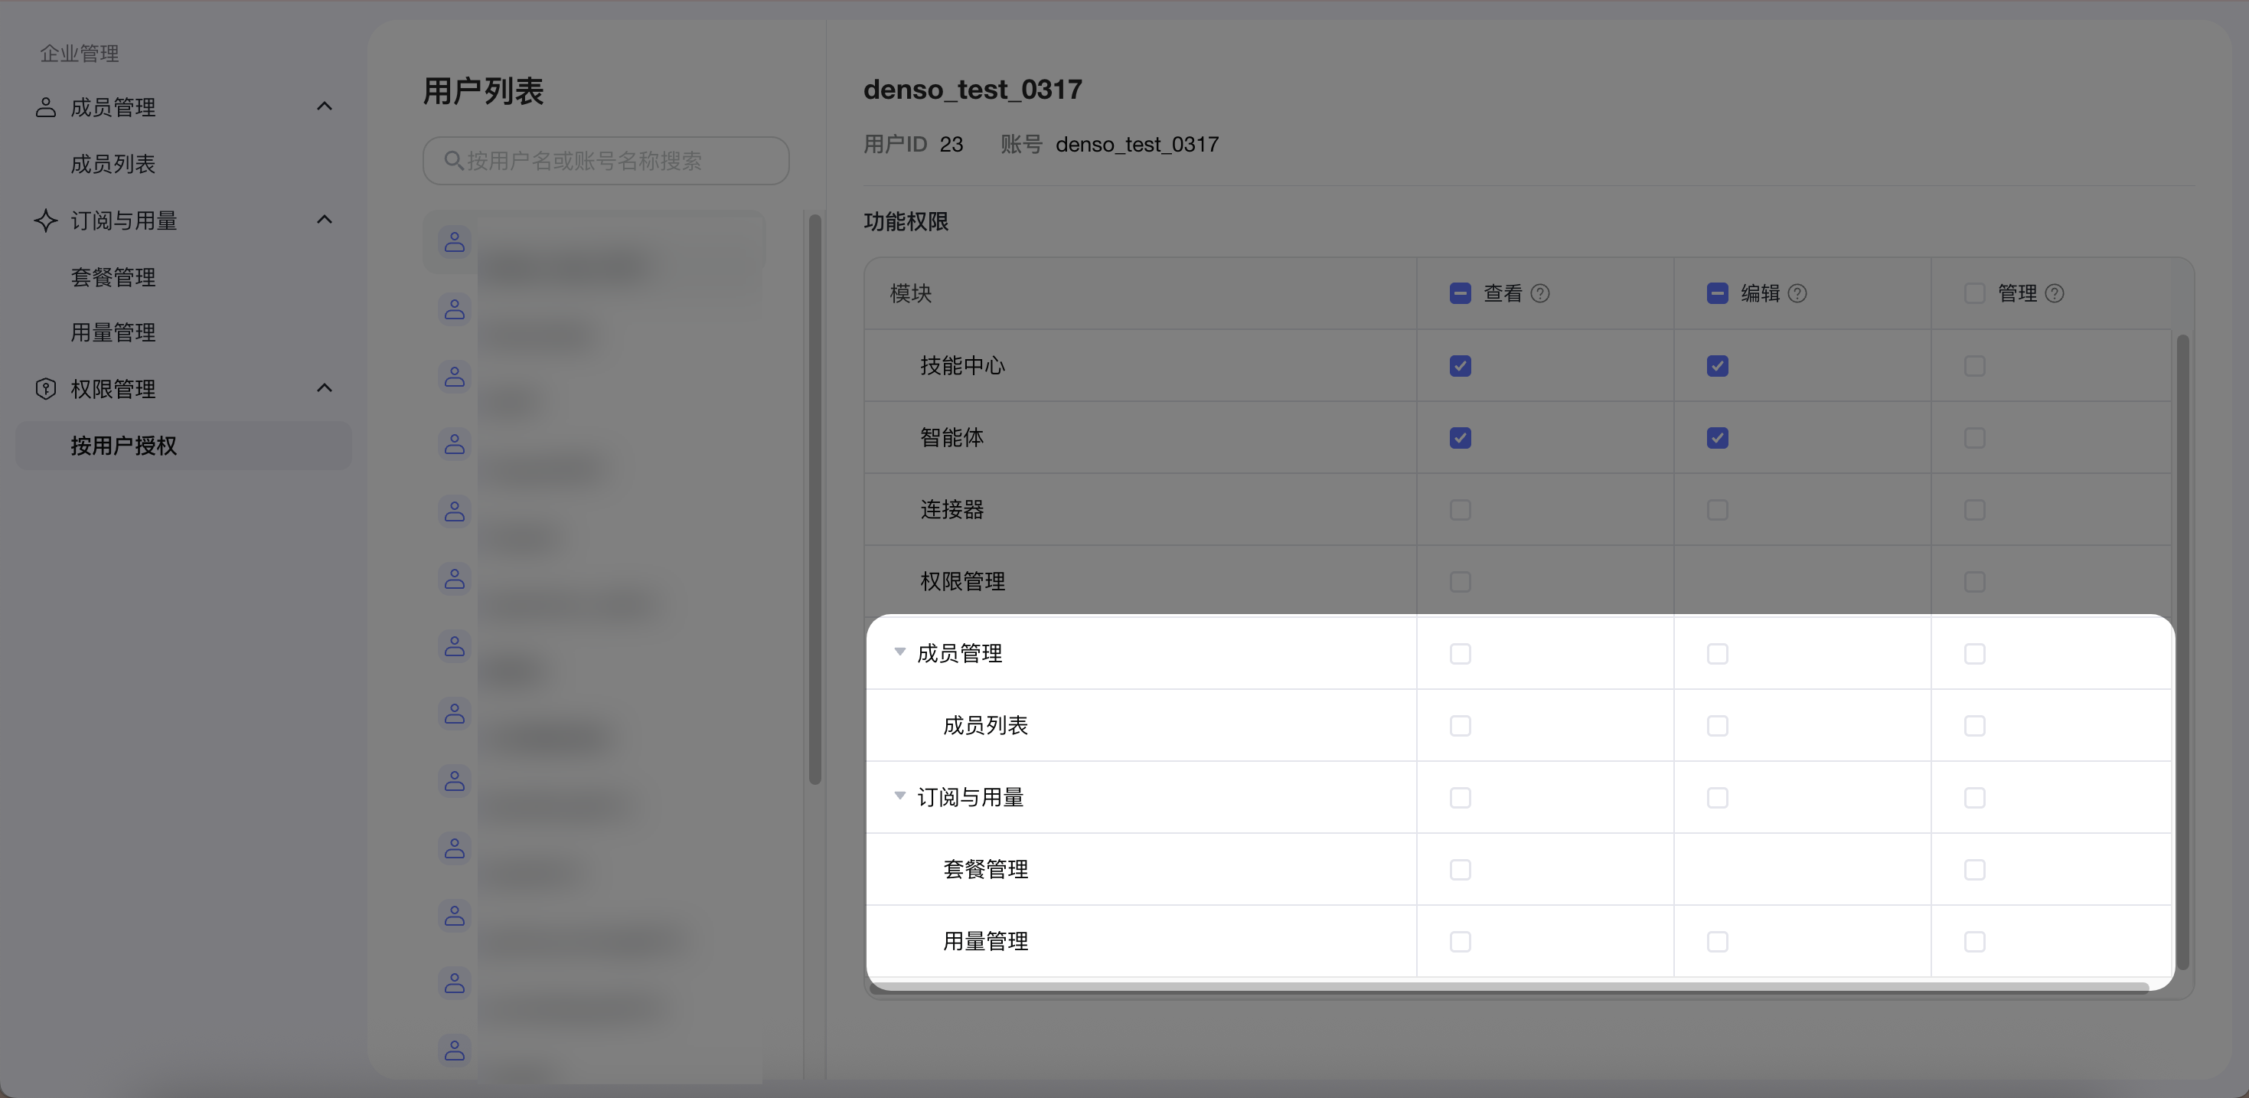Check the 管理 header select-all checkbox
Image resolution: width=2249 pixels, height=1098 pixels.
point(1975,293)
